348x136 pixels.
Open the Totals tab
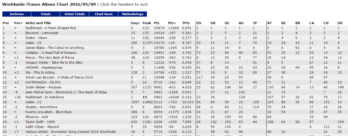[46, 14]
